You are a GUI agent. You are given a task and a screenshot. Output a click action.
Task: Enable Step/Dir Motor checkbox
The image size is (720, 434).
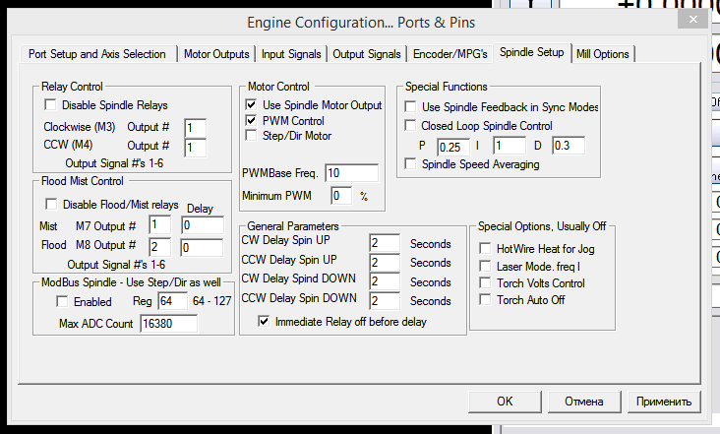(x=252, y=135)
